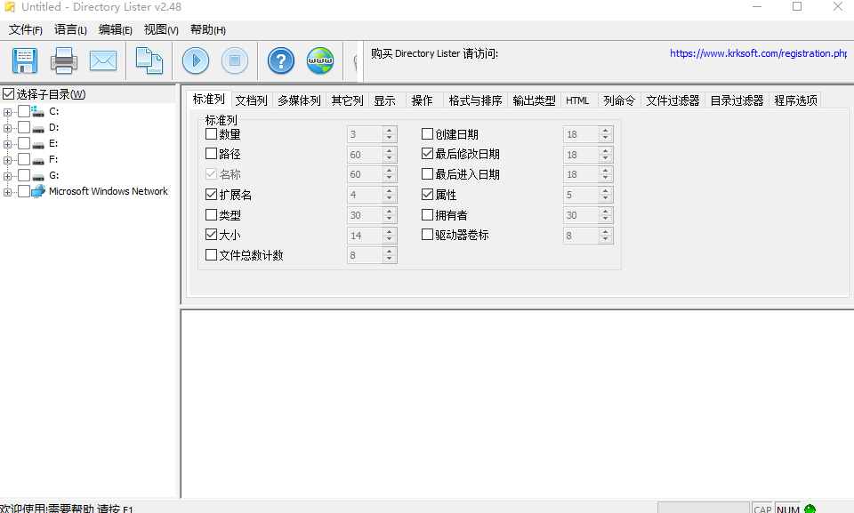Viewport: 854px width, 513px height.
Task: Expand the D: drive tree node
Action: pos(7,129)
